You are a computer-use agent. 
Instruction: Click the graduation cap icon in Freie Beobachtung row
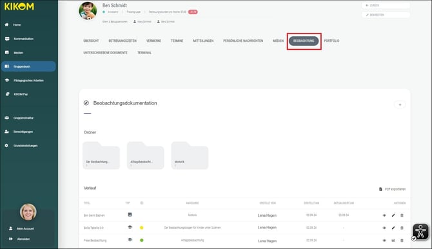[130, 239]
